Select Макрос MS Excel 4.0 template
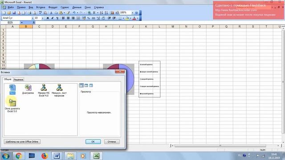This screenshot has width=285, height=160. click(x=44, y=90)
